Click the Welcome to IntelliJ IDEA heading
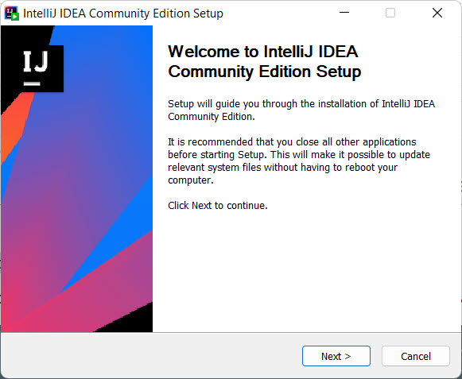This screenshot has width=462, height=379. [264, 61]
